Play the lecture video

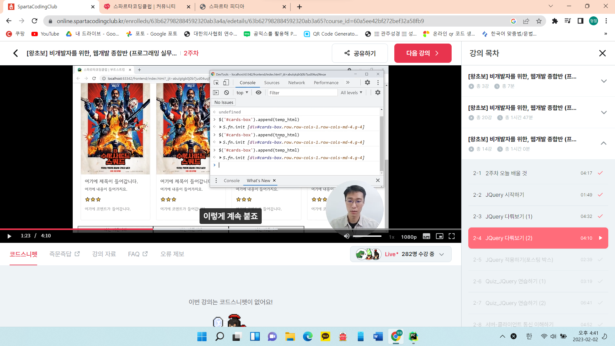pyautogui.click(x=9, y=236)
